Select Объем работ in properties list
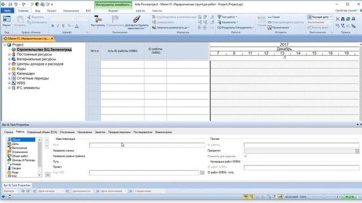 click(20, 156)
